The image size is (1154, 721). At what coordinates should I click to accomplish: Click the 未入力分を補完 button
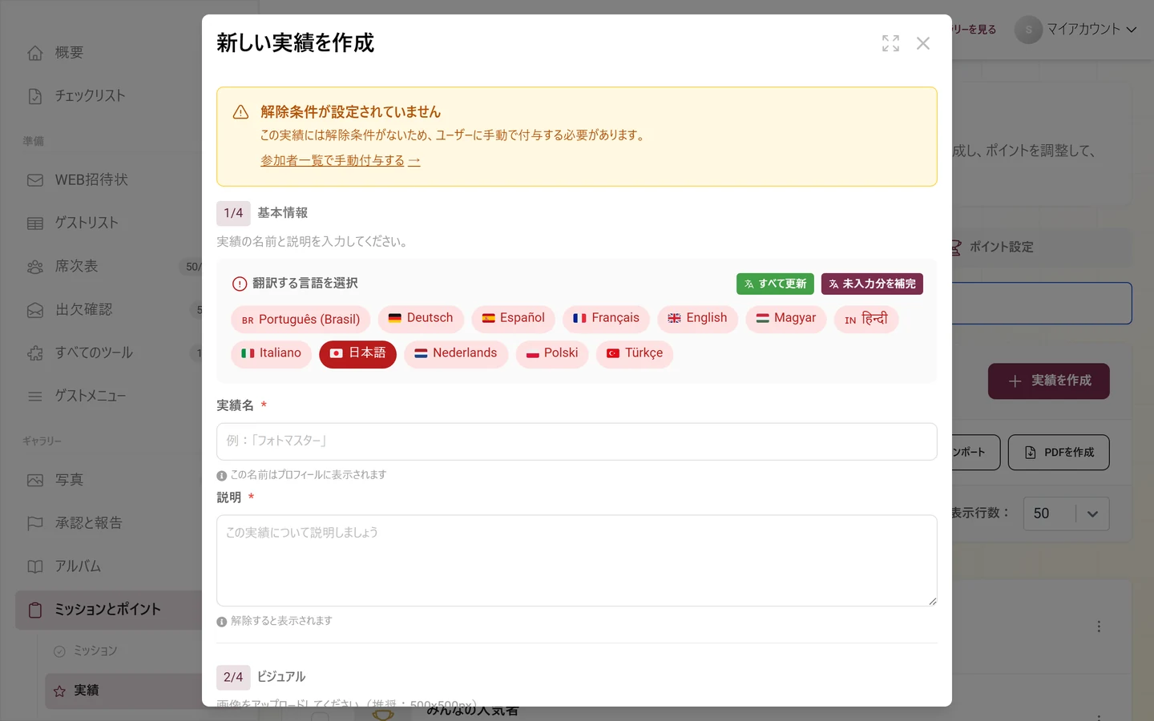(872, 284)
